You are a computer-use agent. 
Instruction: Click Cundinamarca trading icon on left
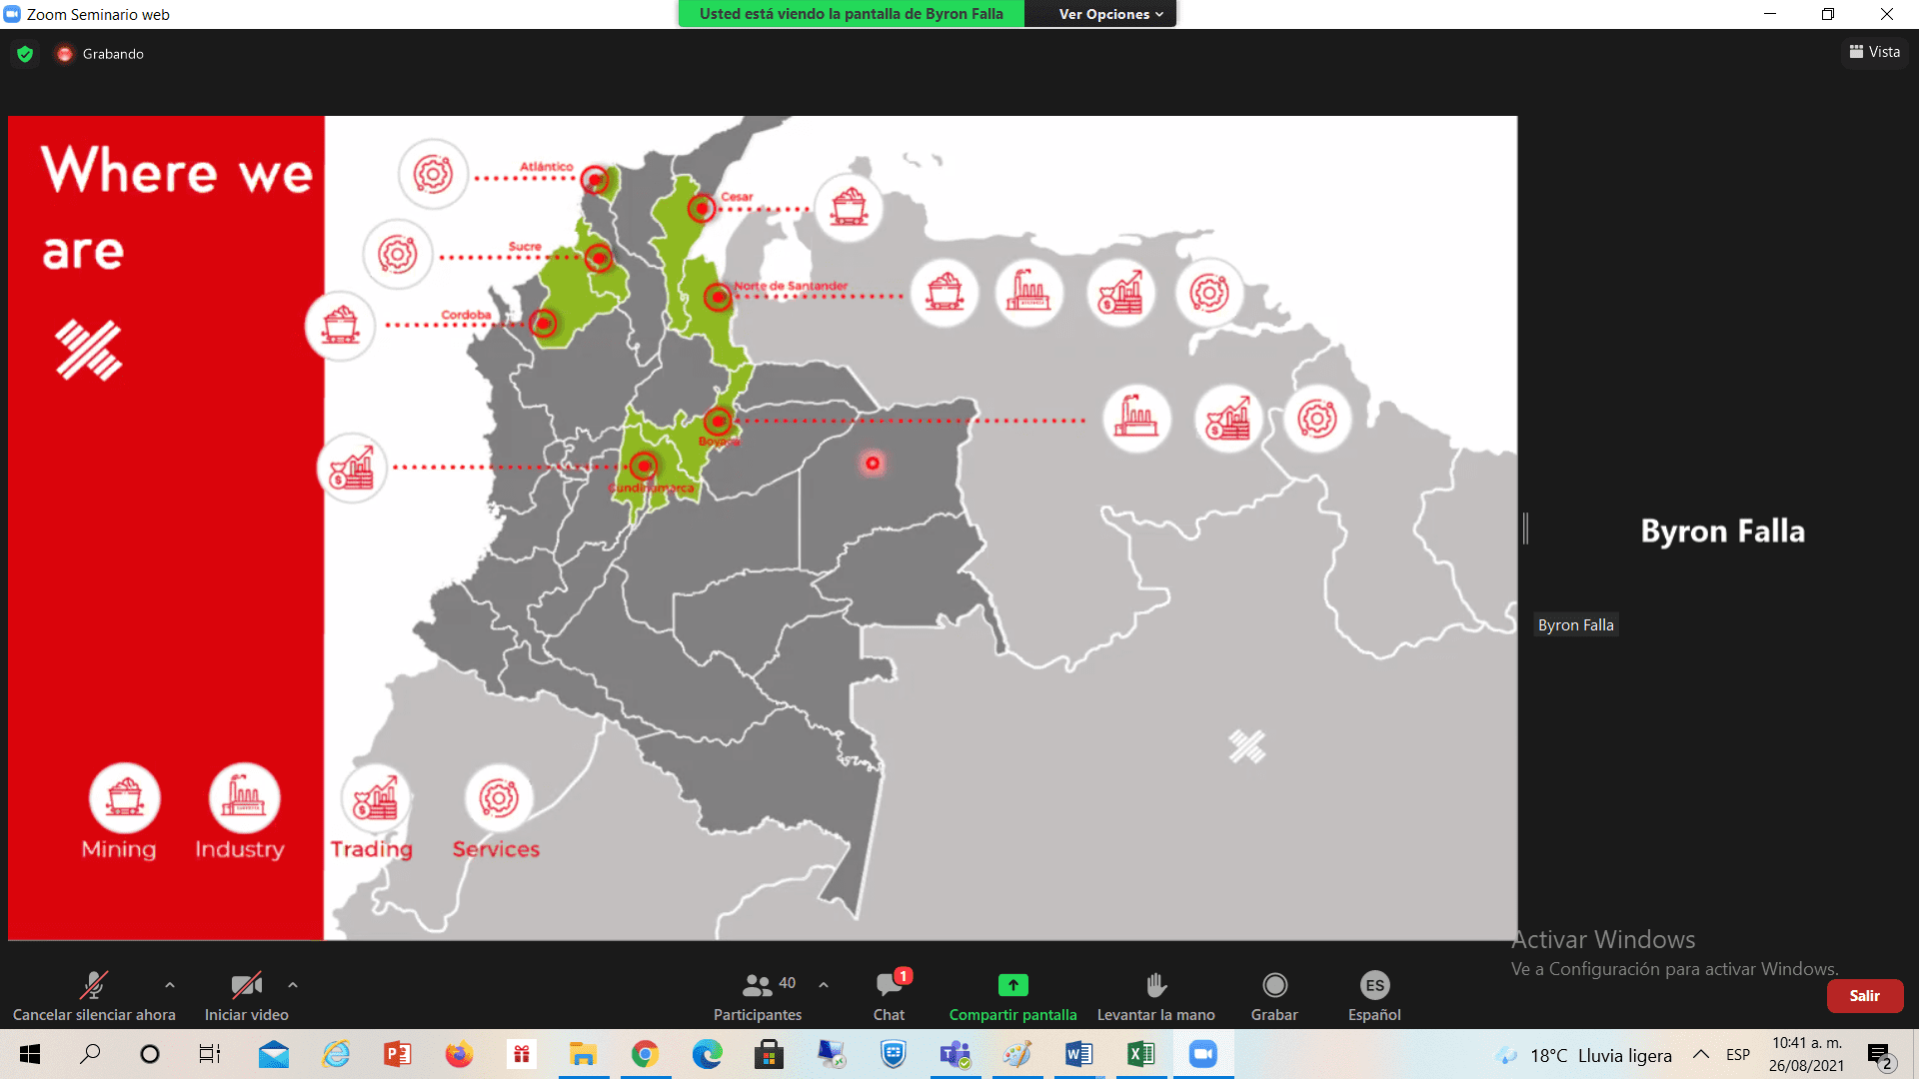tap(352, 467)
